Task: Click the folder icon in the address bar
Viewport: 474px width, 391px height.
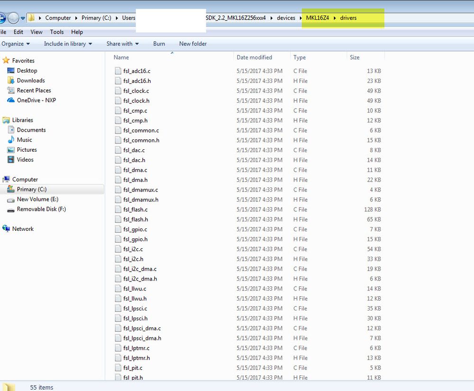Action: 31,18
